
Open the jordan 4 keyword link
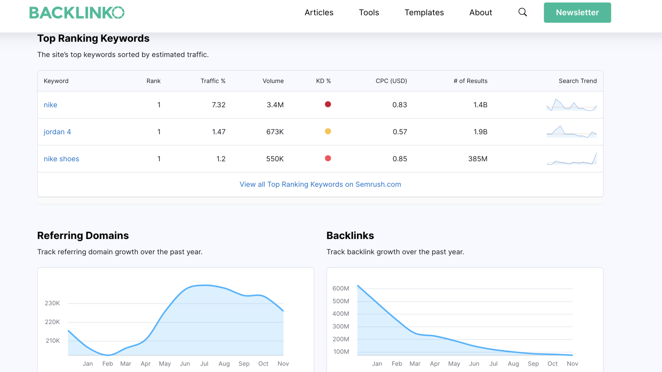(57, 132)
